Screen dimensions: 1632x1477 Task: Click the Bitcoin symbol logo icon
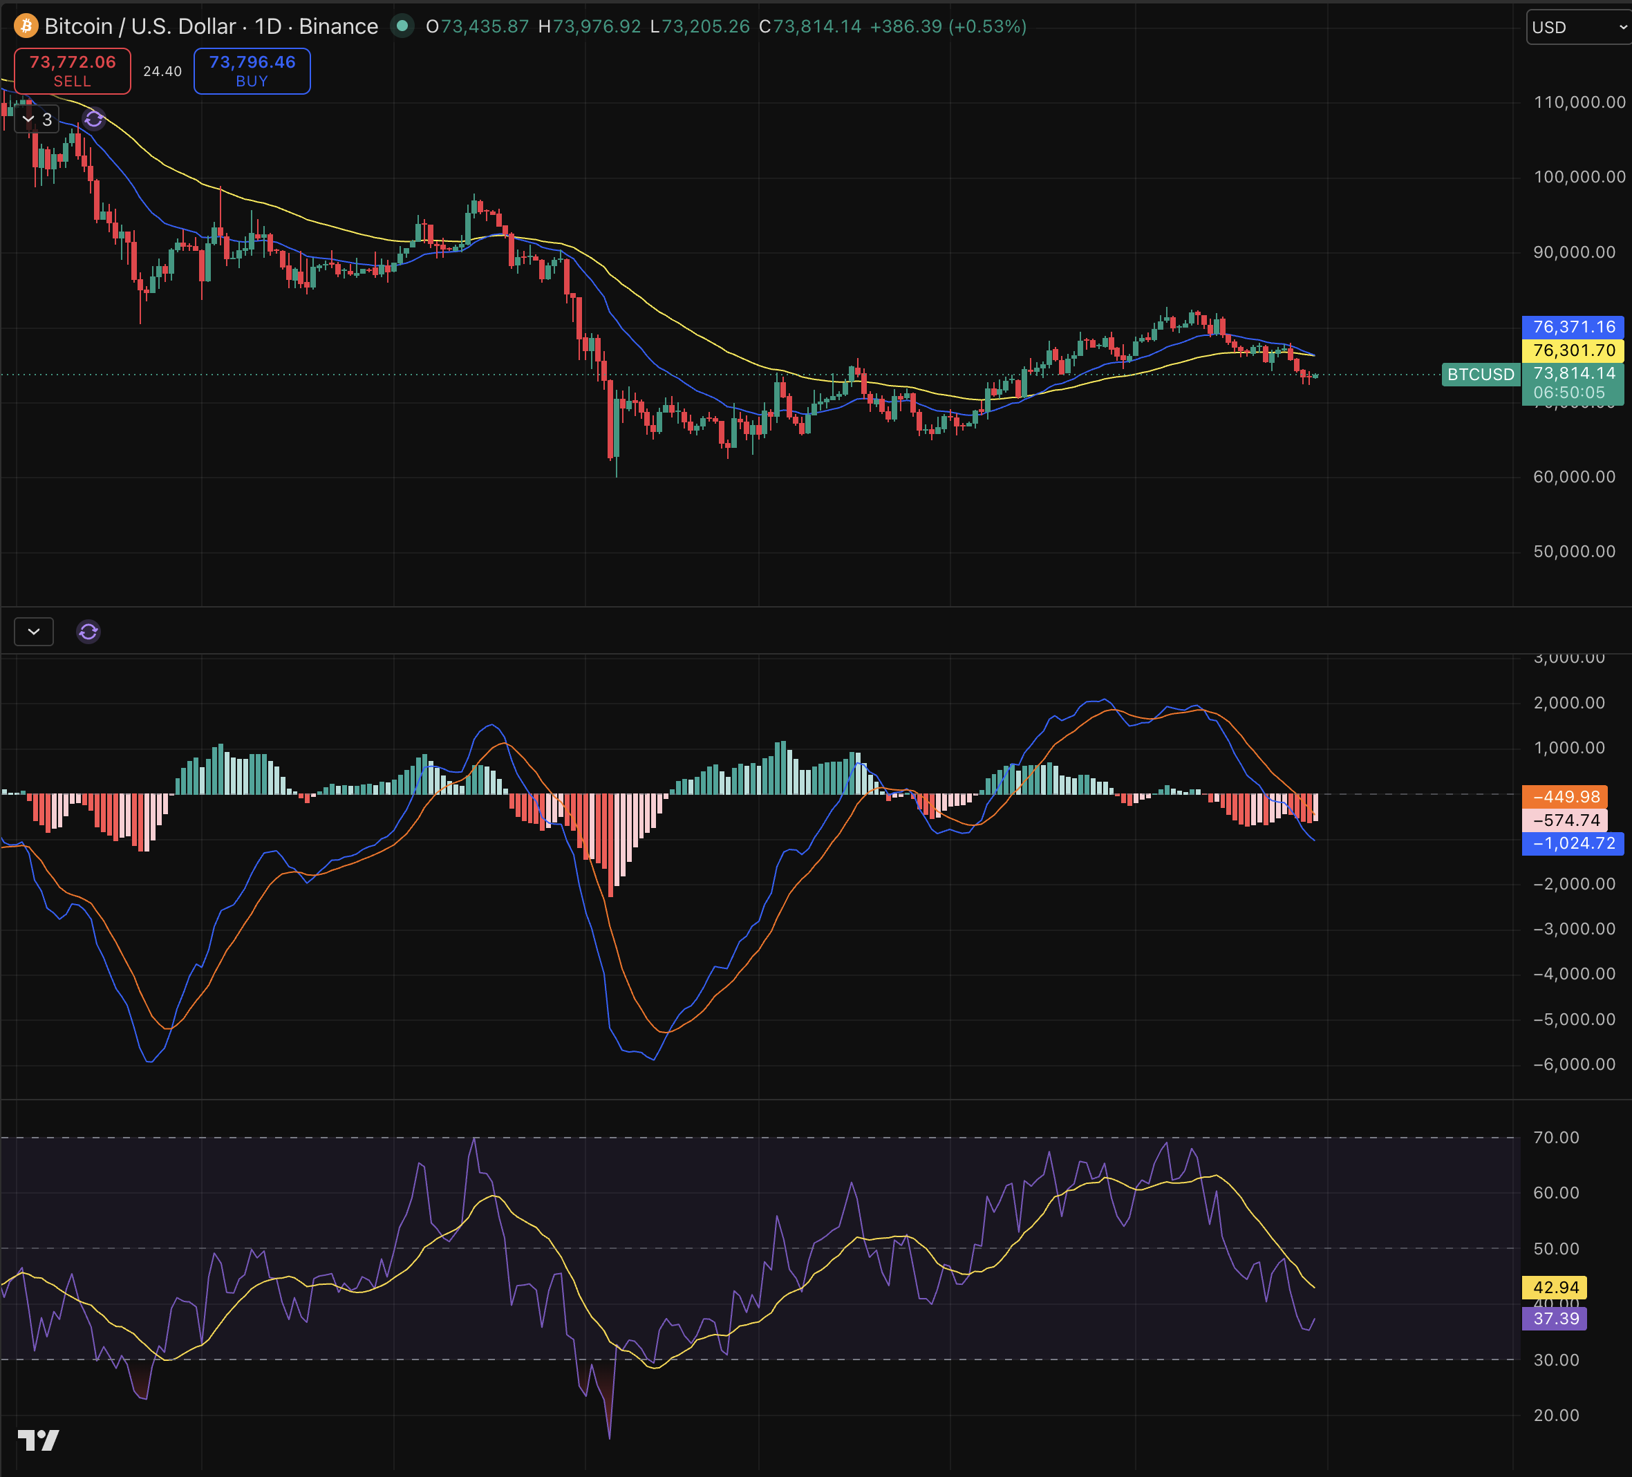pyautogui.click(x=26, y=27)
